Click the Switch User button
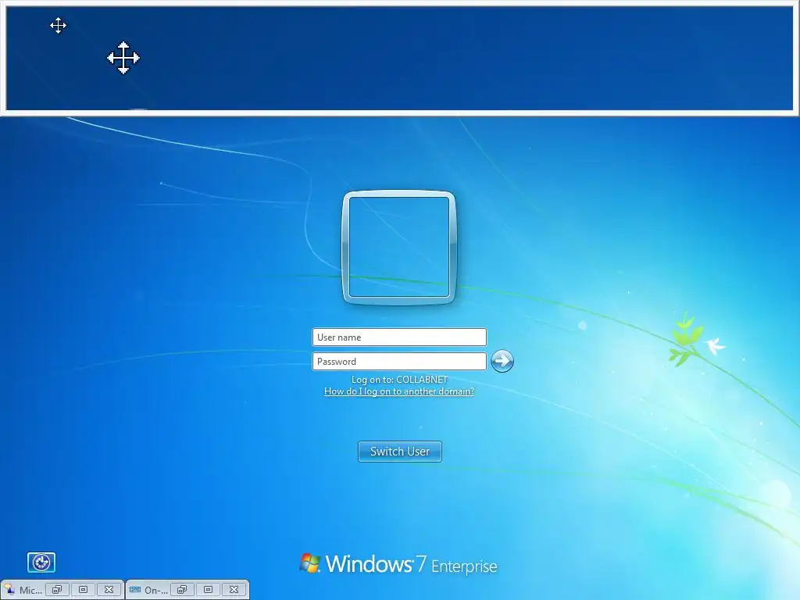 pos(399,452)
